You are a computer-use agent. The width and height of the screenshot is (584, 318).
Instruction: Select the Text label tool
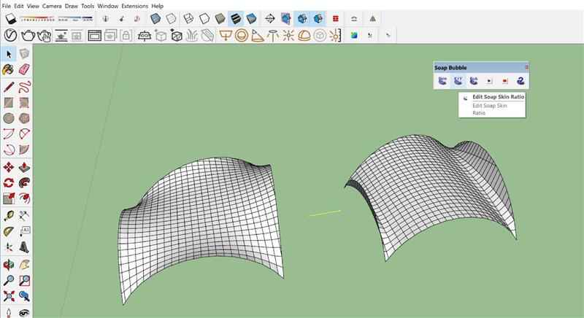(24, 231)
